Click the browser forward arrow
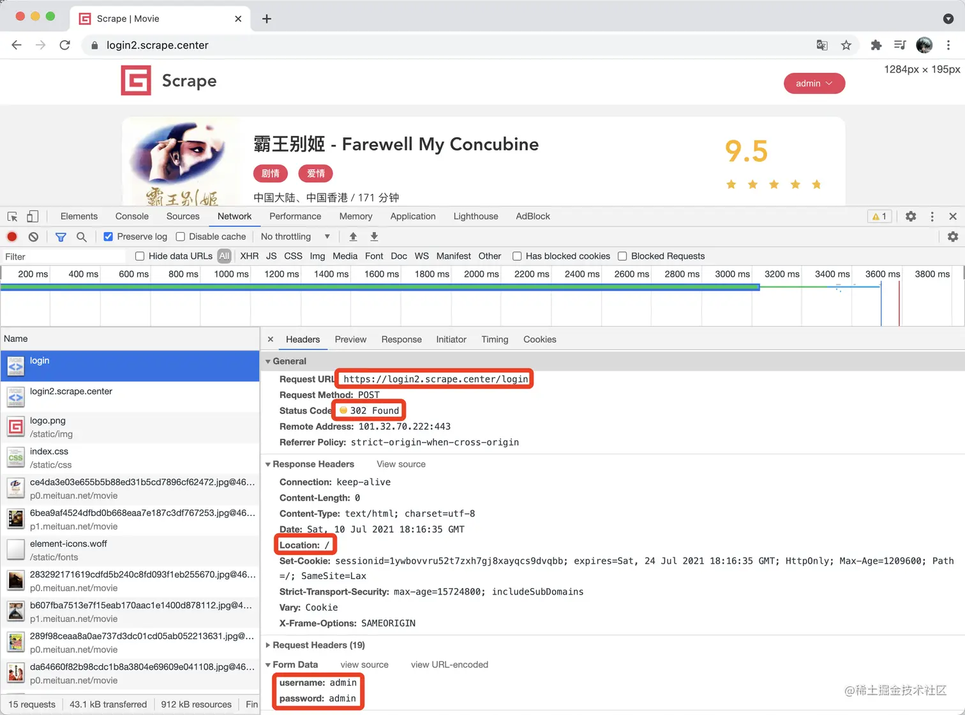This screenshot has width=965, height=715. click(41, 45)
